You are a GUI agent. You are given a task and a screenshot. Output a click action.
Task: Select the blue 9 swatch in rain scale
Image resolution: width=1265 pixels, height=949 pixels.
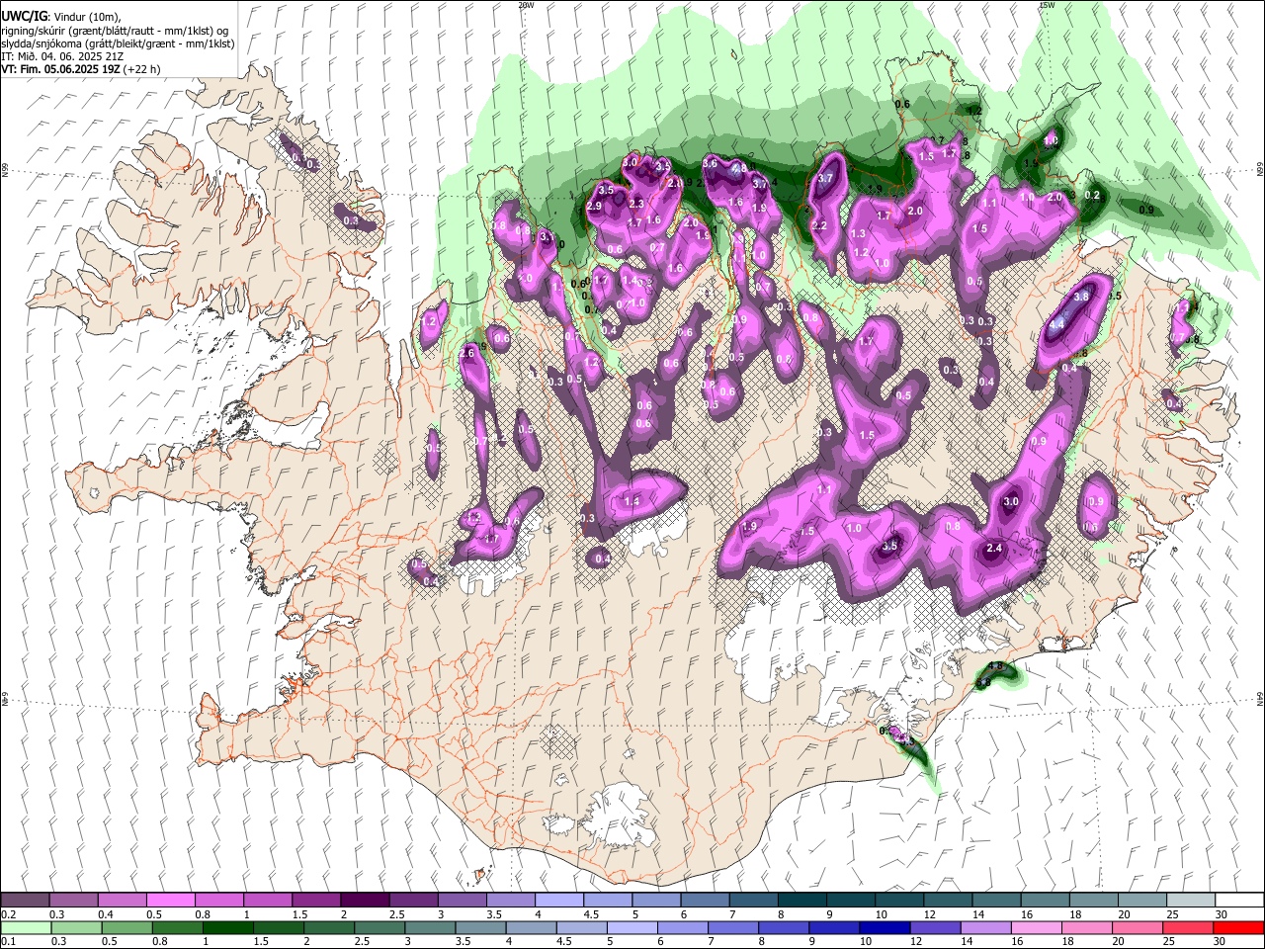point(834,927)
